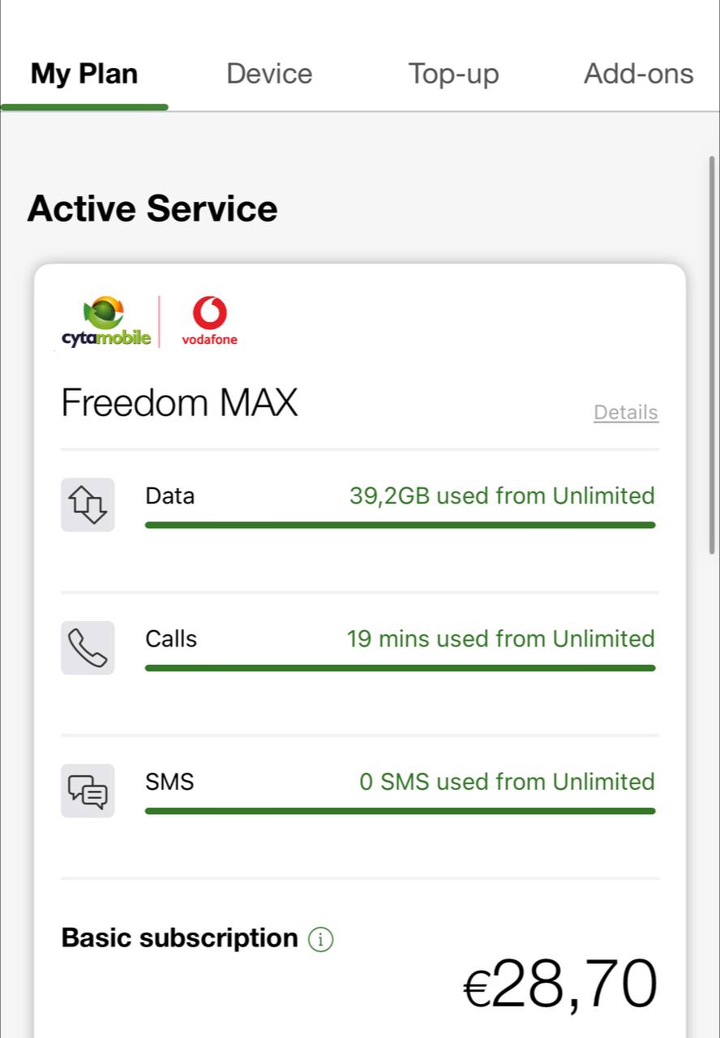Tap the SMS chat bubbles icon
This screenshot has width=720, height=1038.
[x=88, y=791]
